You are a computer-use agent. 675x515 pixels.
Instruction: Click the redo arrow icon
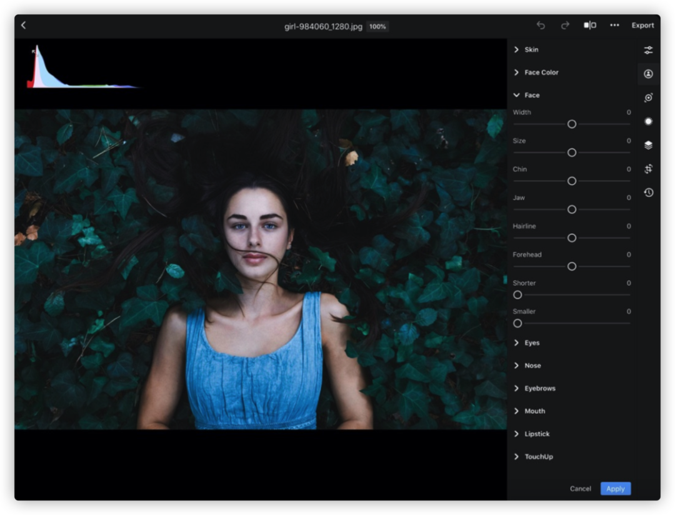pos(565,26)
